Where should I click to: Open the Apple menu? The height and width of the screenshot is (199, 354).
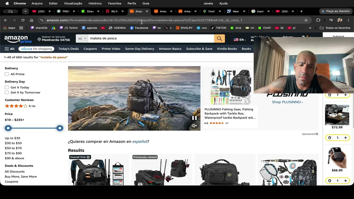click(x=7, y=3)
